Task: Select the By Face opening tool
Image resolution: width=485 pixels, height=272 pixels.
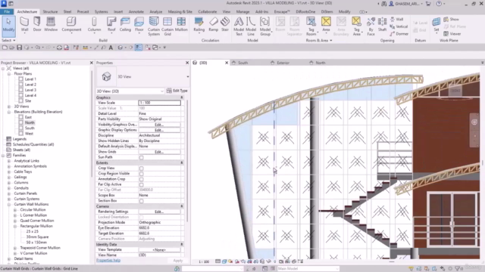Action: pos(371,26)
